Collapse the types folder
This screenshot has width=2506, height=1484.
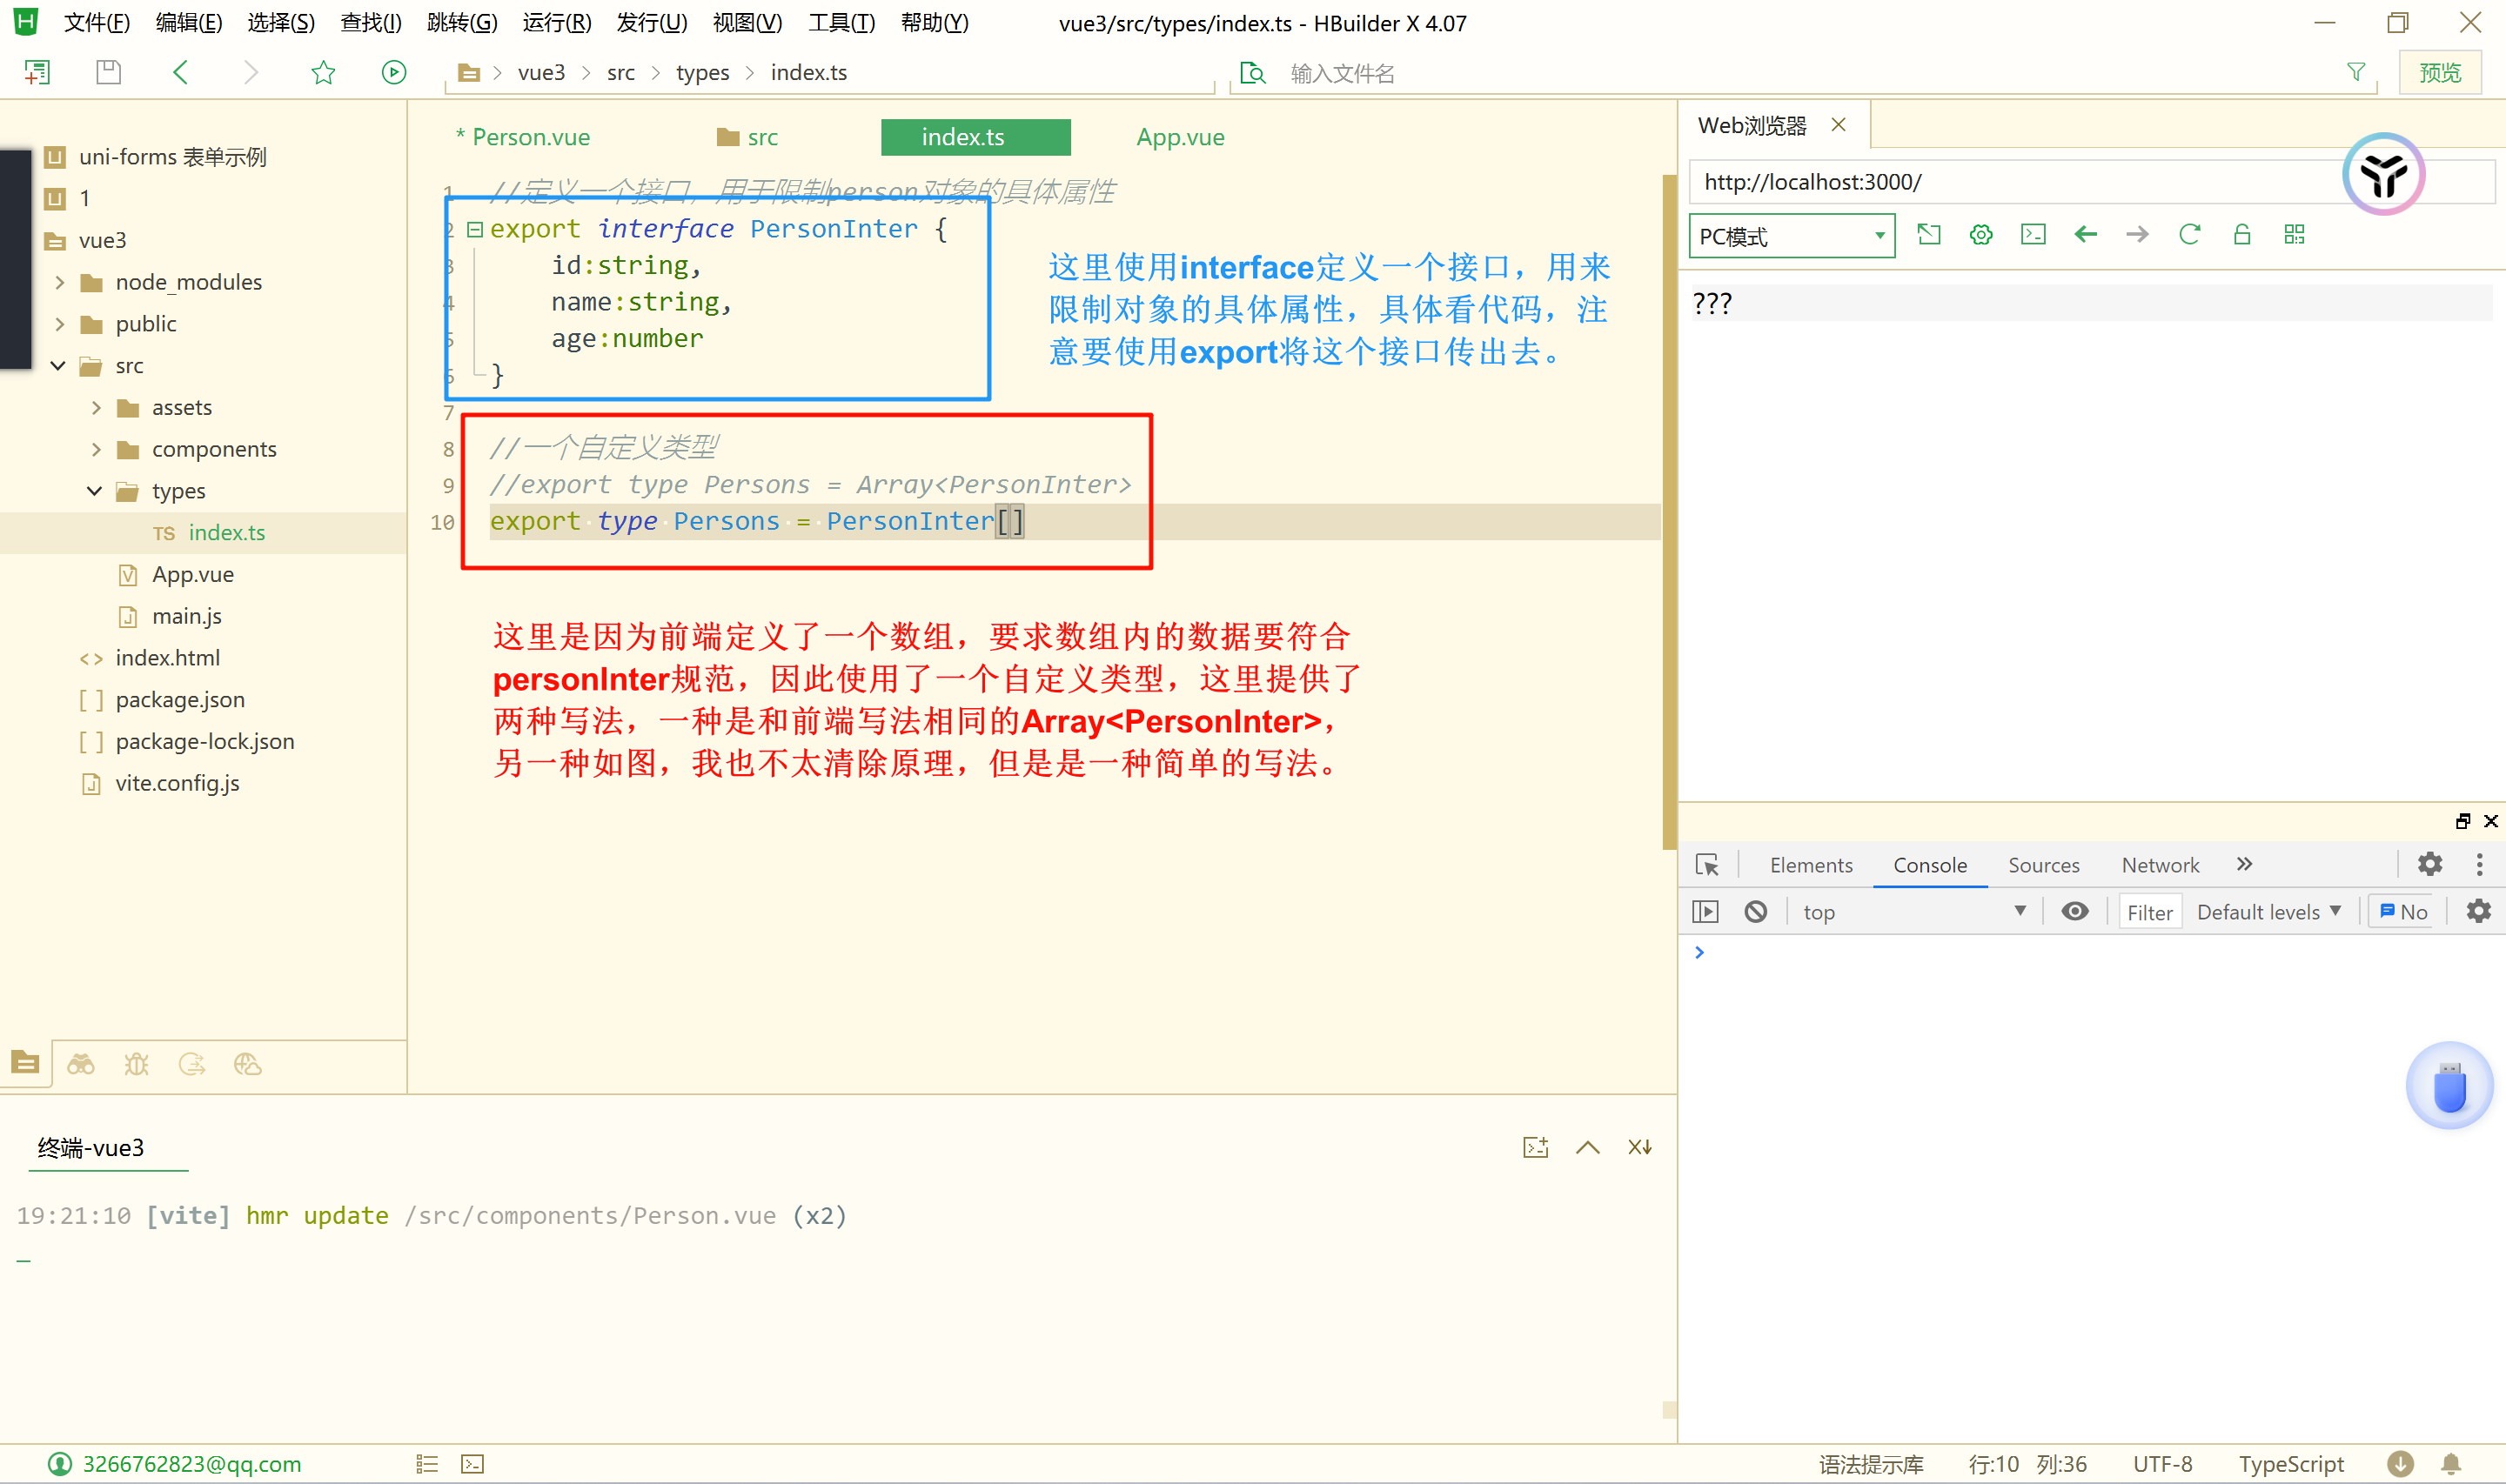coord(94,491)
